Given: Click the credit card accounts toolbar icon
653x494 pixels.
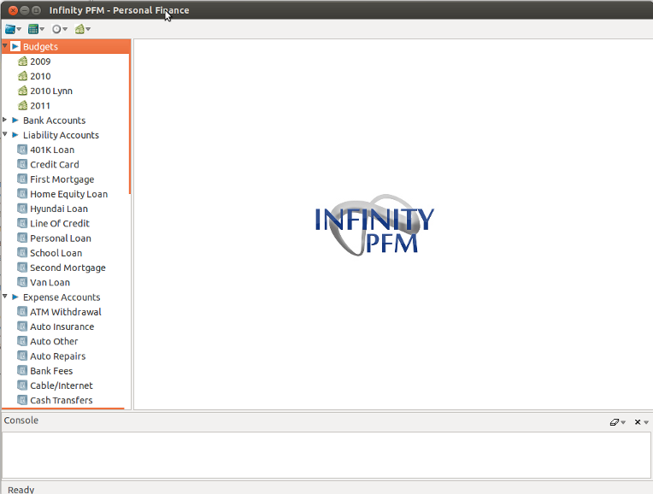Looking at the screenshot, I should tap(10, 29).
